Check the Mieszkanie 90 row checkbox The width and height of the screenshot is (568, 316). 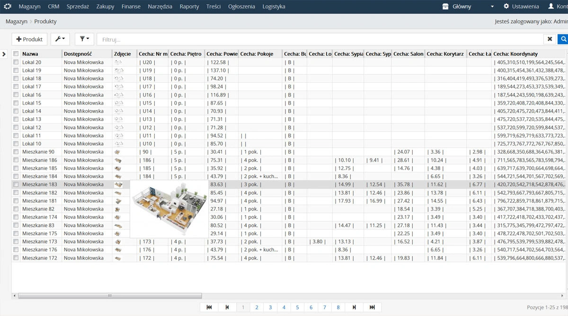(x=16, y=152)
